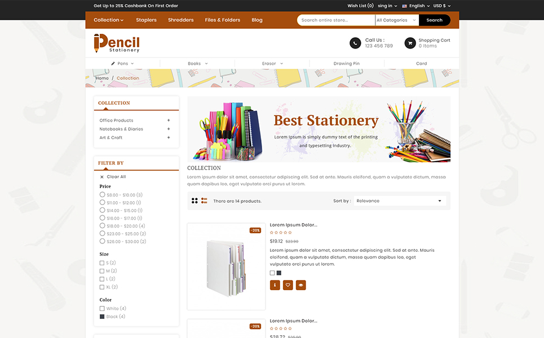The image size is (544, 338).
Task: Select price range $14.00 - $15.00
Action: click(x=103, y=210)
